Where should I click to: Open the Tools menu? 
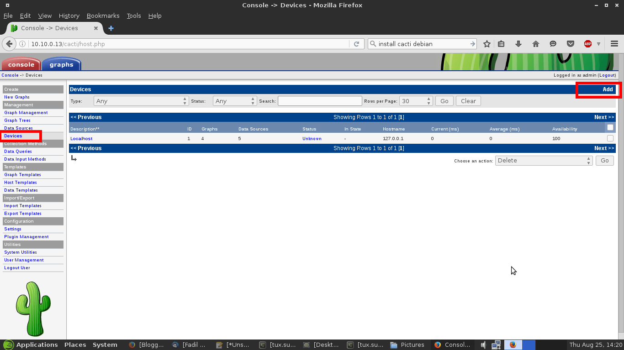134,16
